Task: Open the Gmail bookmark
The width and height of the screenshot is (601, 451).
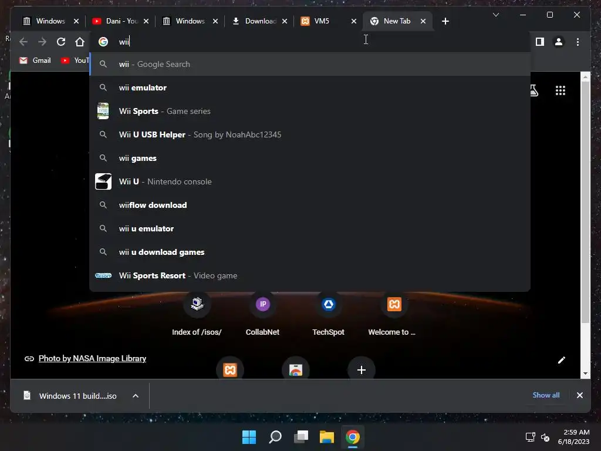Action: [x=35, y=60]
